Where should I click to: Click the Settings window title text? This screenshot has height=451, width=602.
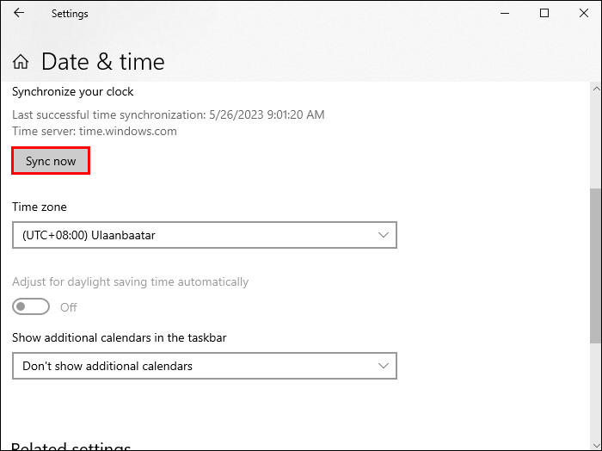click(70, 14)
